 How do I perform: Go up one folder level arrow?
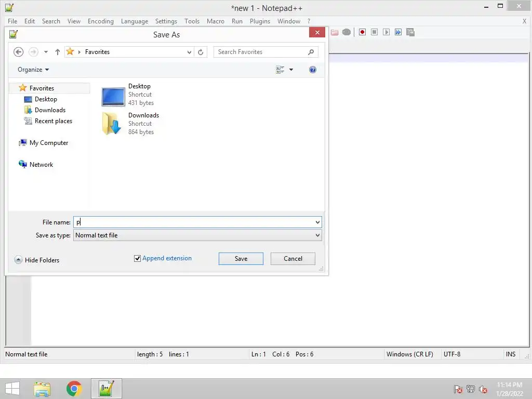57,52
